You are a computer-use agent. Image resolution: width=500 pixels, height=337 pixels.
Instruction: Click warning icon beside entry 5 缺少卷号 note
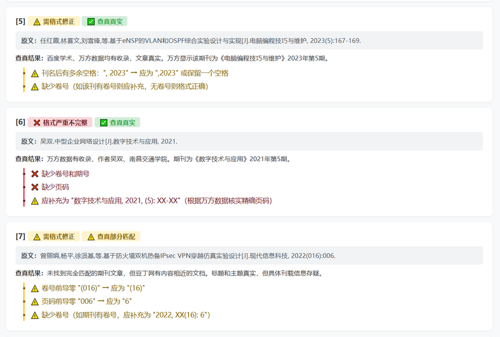click(35, 87)
